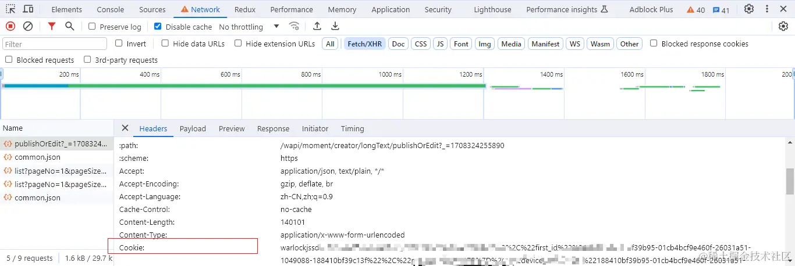Open the Application panel tab
The image size is (795, 266).
pos(391,9)
